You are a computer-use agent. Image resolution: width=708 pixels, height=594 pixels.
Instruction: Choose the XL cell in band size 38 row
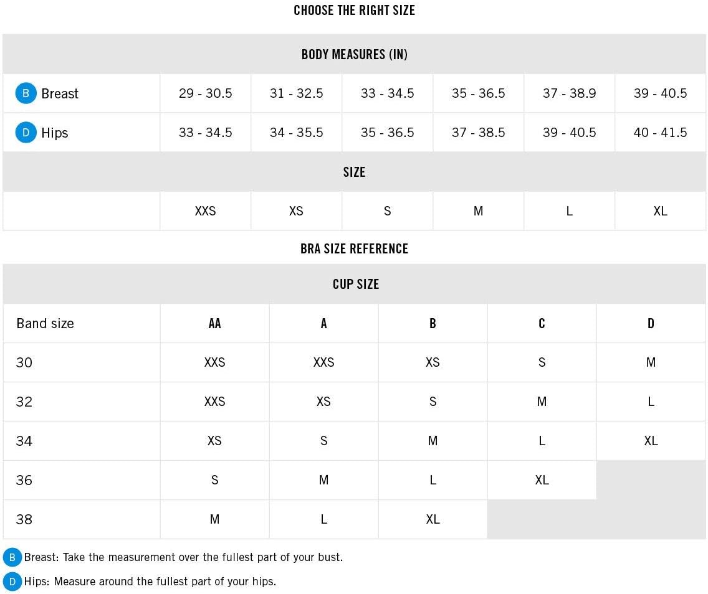[433, 519]
